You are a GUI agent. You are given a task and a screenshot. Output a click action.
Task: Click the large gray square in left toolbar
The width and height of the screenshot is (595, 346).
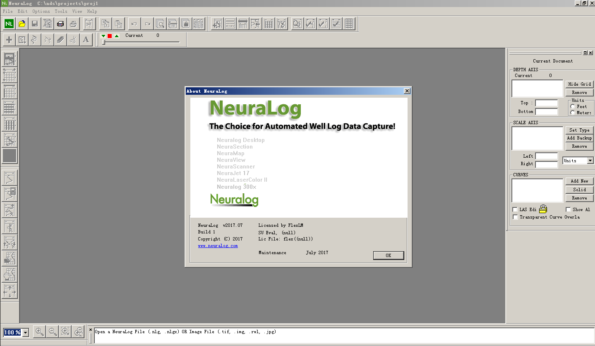click(10, 156)
